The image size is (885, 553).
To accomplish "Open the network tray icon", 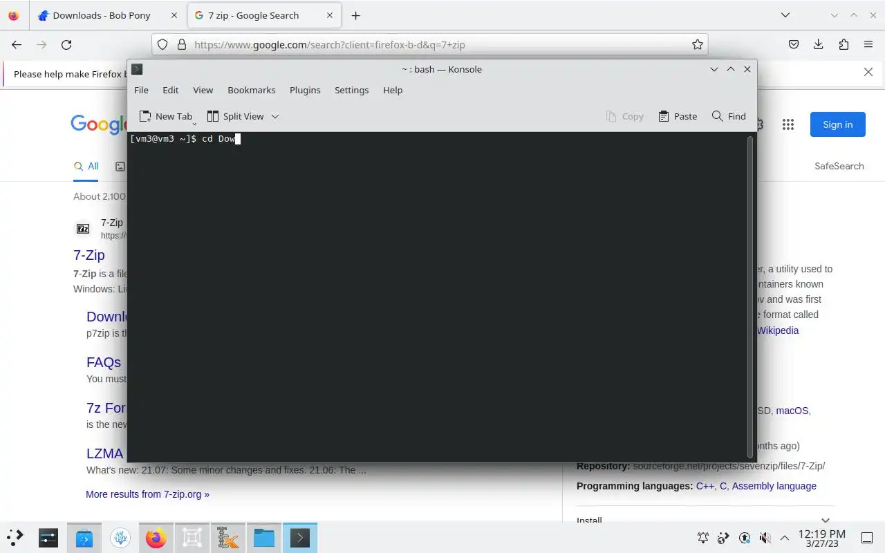I will tap(723, 538).
